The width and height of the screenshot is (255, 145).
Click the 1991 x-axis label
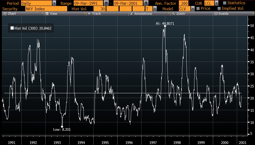tap(12, 143)
